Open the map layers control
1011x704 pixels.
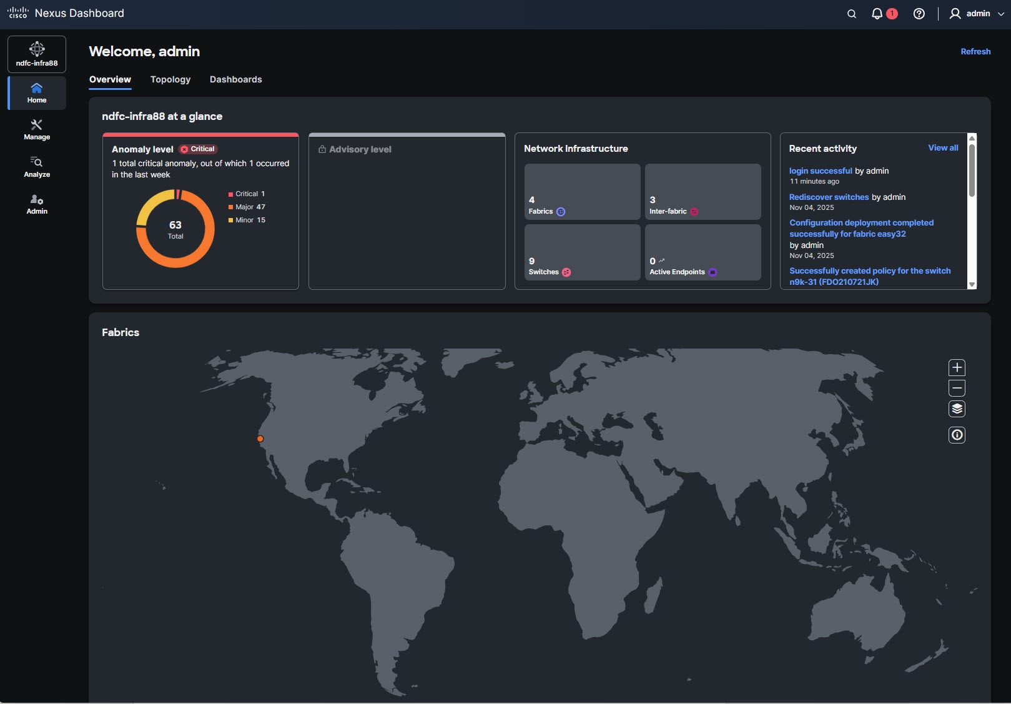coord(957,409)
